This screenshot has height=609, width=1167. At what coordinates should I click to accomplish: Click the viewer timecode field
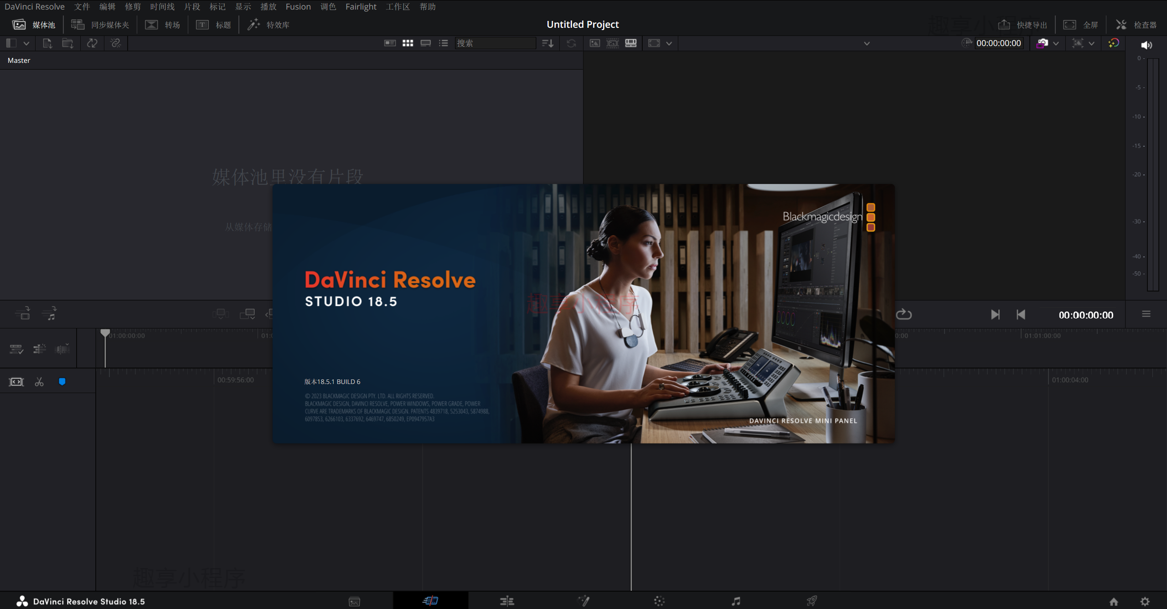coord(998,43)
